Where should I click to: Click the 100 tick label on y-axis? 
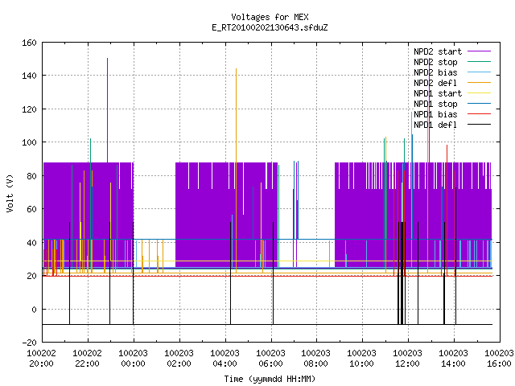(29, 143)
